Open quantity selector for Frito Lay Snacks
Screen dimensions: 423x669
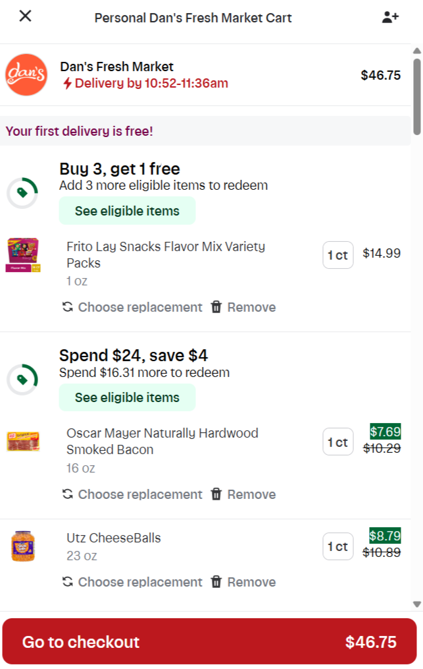(x=337, y=255)
